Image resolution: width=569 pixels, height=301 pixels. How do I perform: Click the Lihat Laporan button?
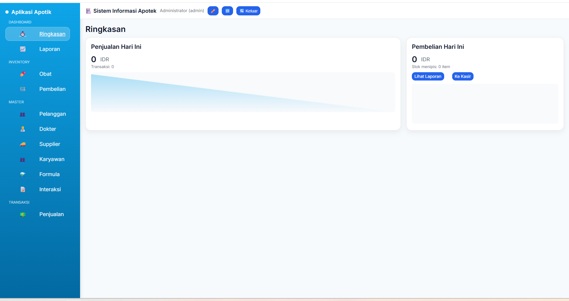pos(428,76)
